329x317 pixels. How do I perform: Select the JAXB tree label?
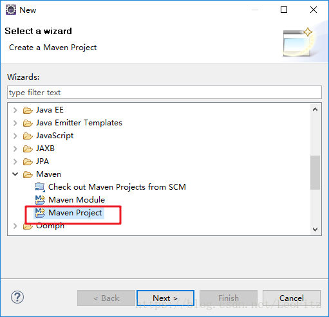point(45,149)
